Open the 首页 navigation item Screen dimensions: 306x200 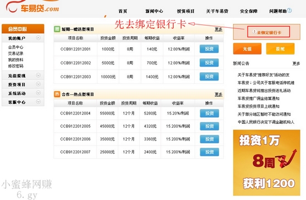pos(123,11)
